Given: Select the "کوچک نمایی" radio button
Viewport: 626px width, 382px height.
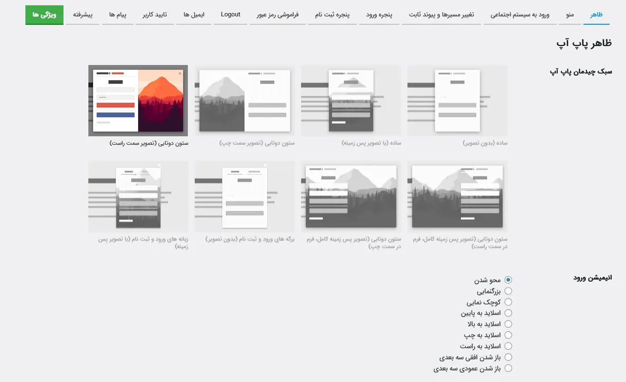Looking at the screenshot, I should pos(508,302).
